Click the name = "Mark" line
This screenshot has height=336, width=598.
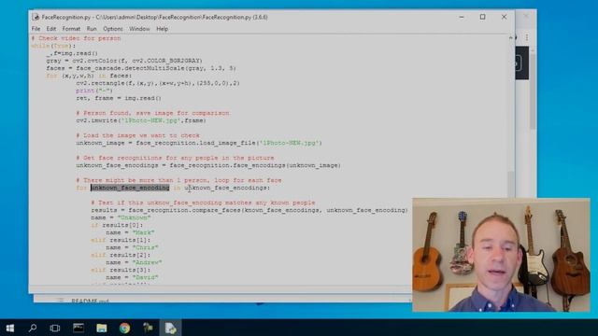pyautogui.click(x=130, y=232)
